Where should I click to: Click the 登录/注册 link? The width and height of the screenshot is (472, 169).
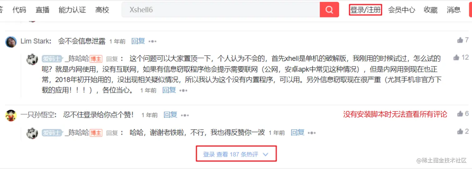click(366, 10)
